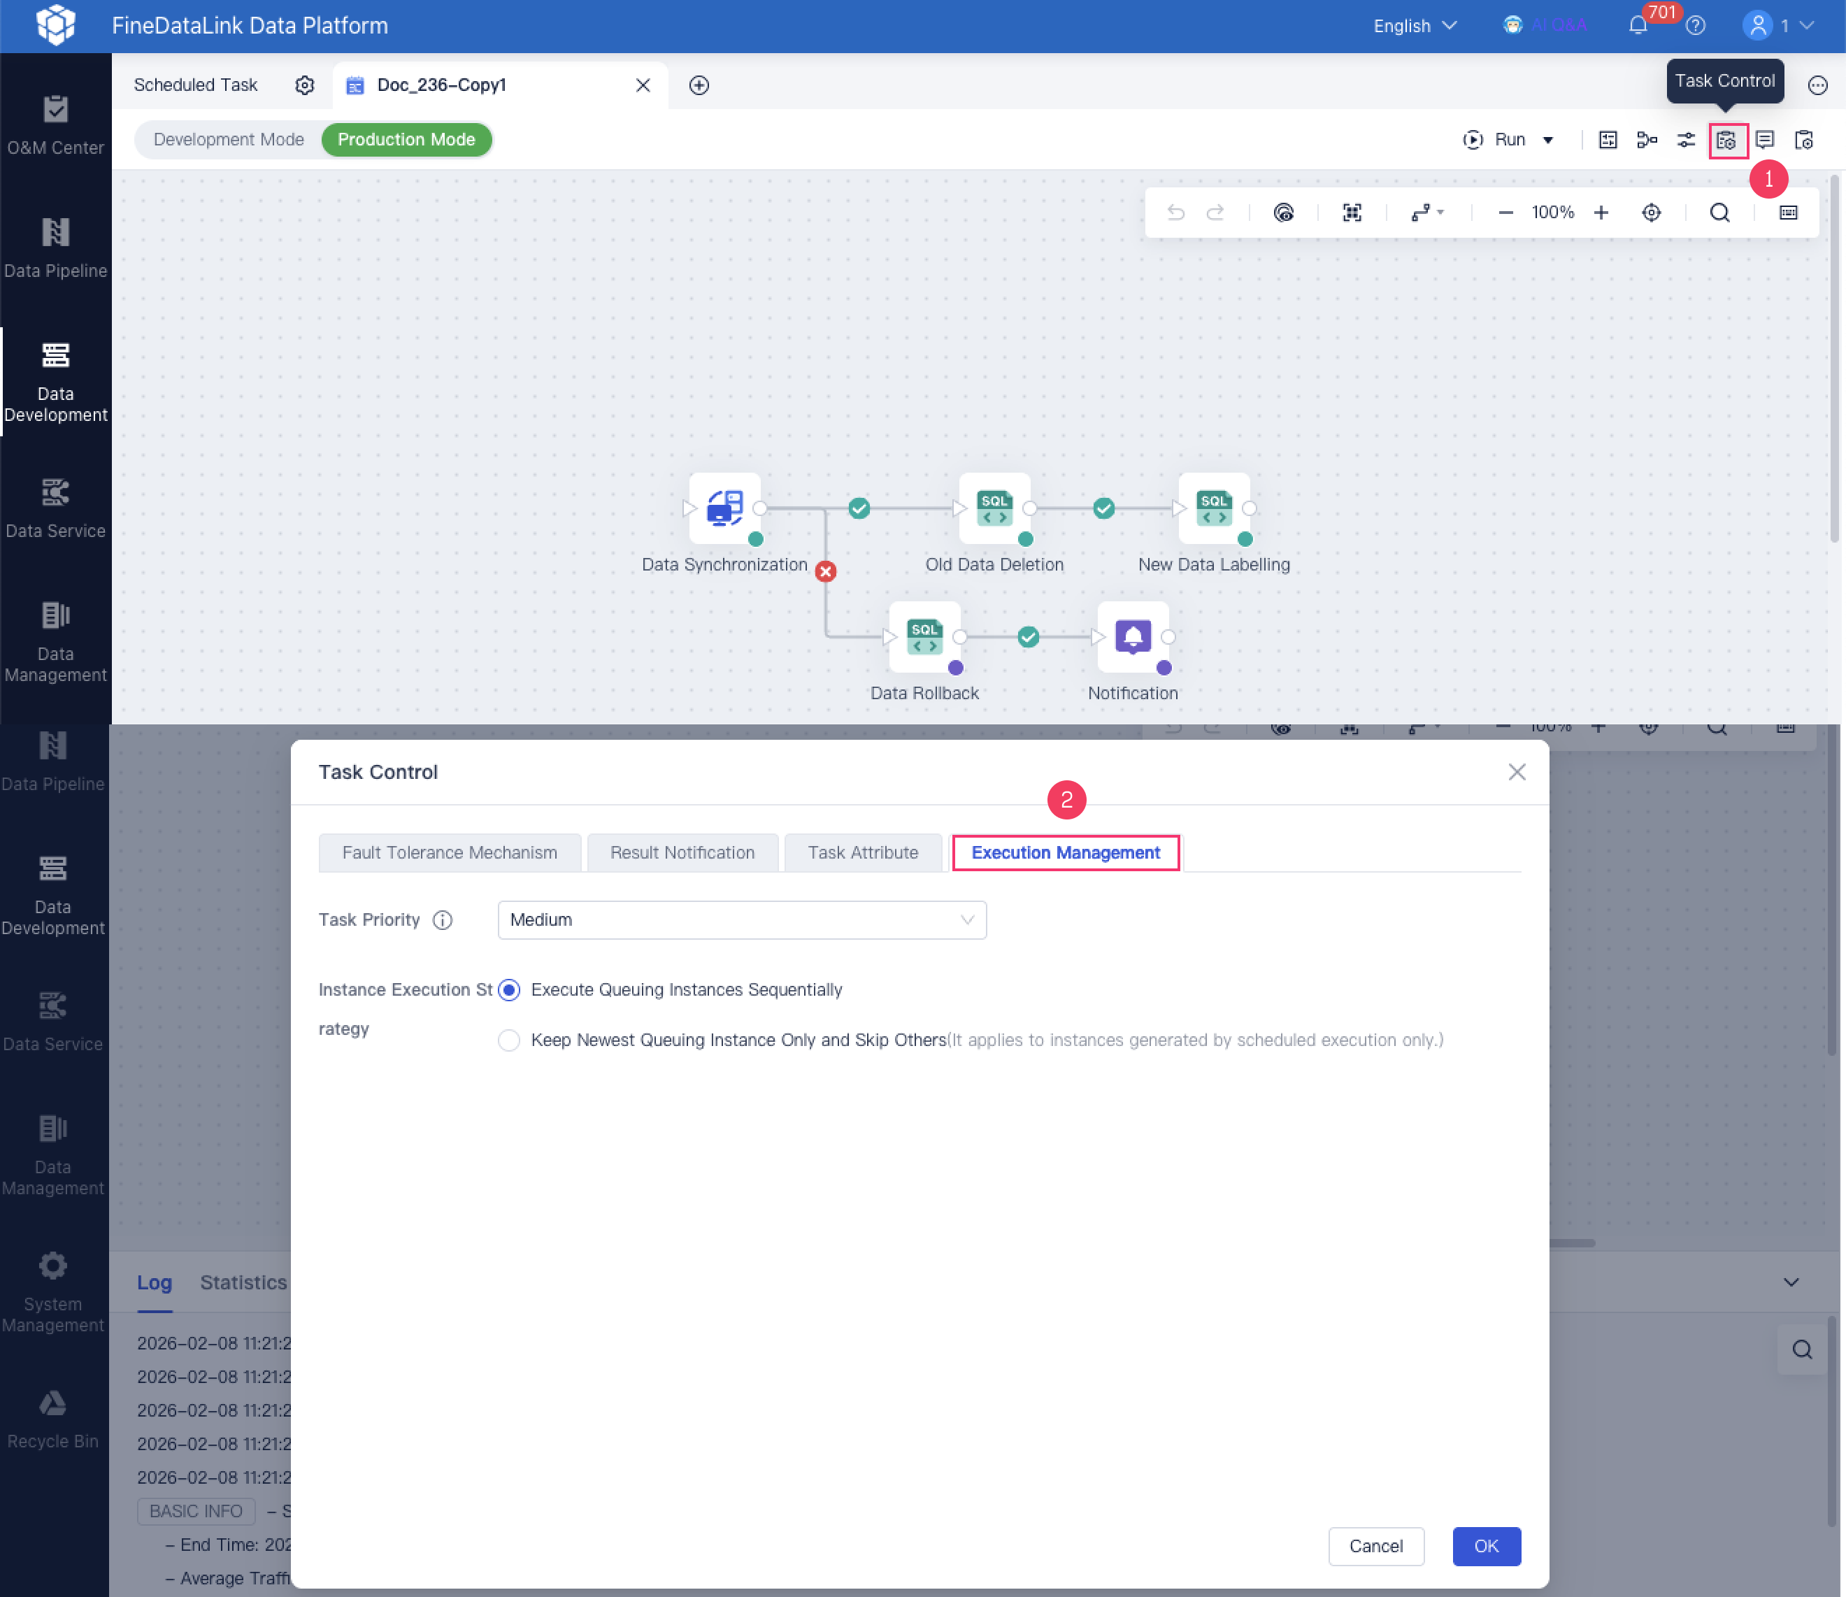Click the zoom out minus icon
The width and height of the screenshot is (1846, 1597).
pyautogui.click(x=1505, y=212)
